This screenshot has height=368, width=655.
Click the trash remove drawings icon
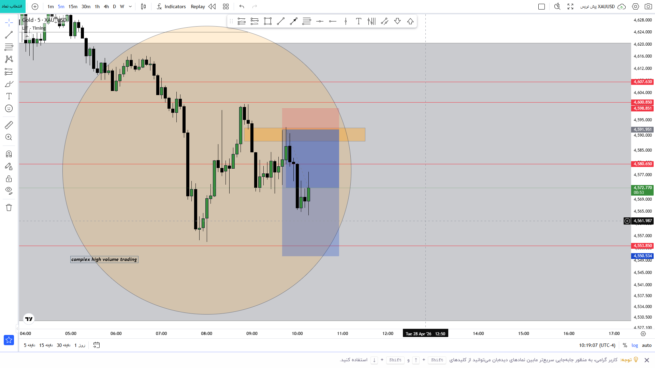coord(9,208)
